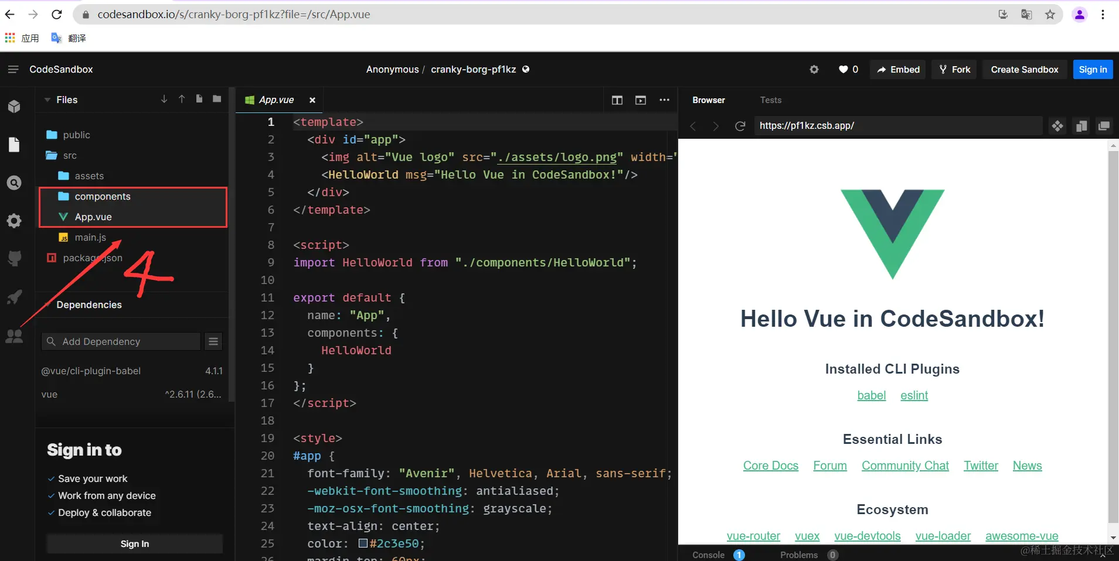The width and height of the screenshot is (1119, 561).
Task: Focus the Add Dependency search field
Action: coord(121,341)
